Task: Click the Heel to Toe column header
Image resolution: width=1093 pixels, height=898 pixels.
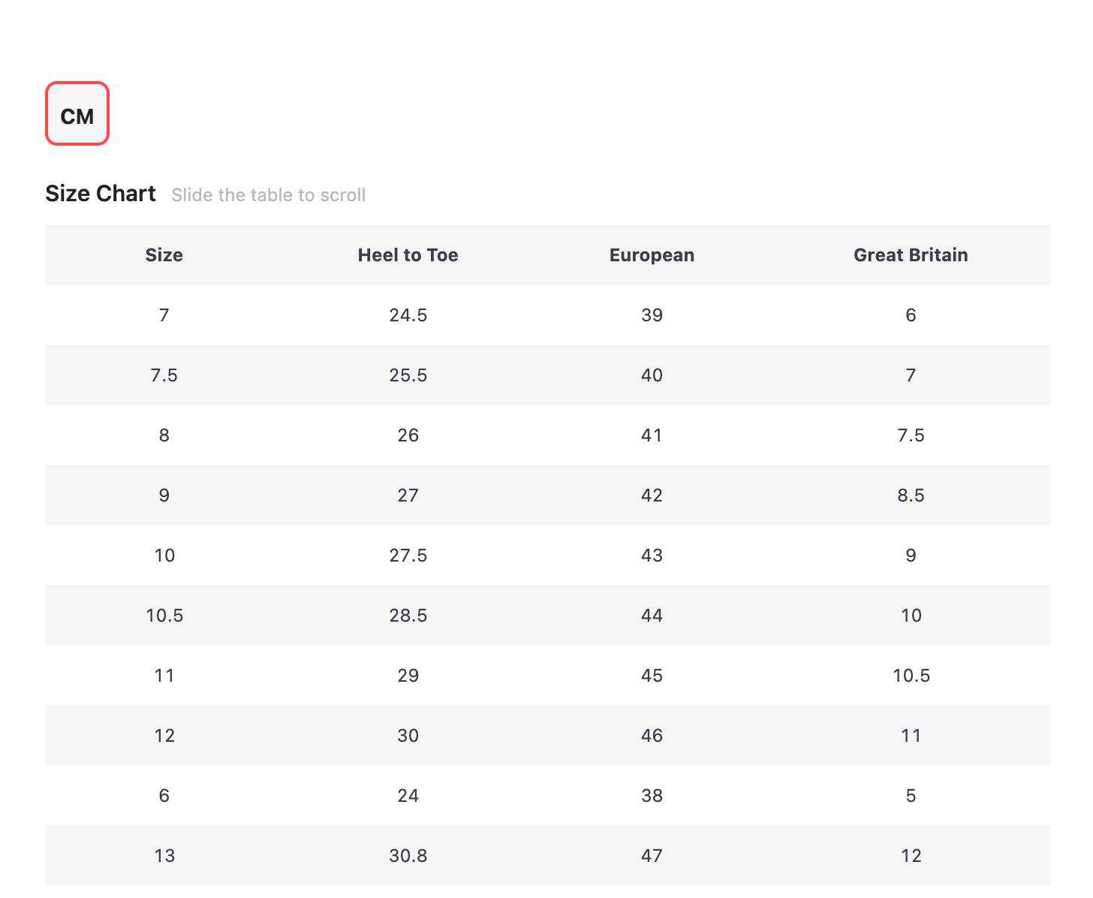Action: (x=408, y=255)
